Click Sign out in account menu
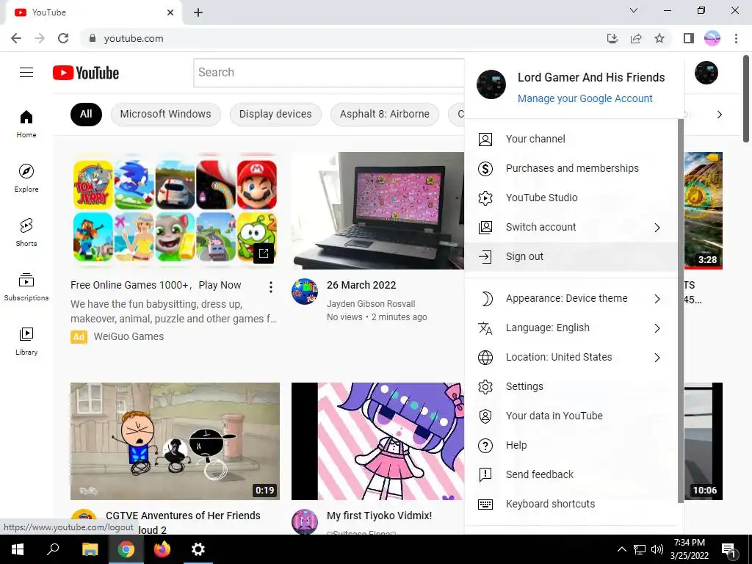 coord(570,256)
